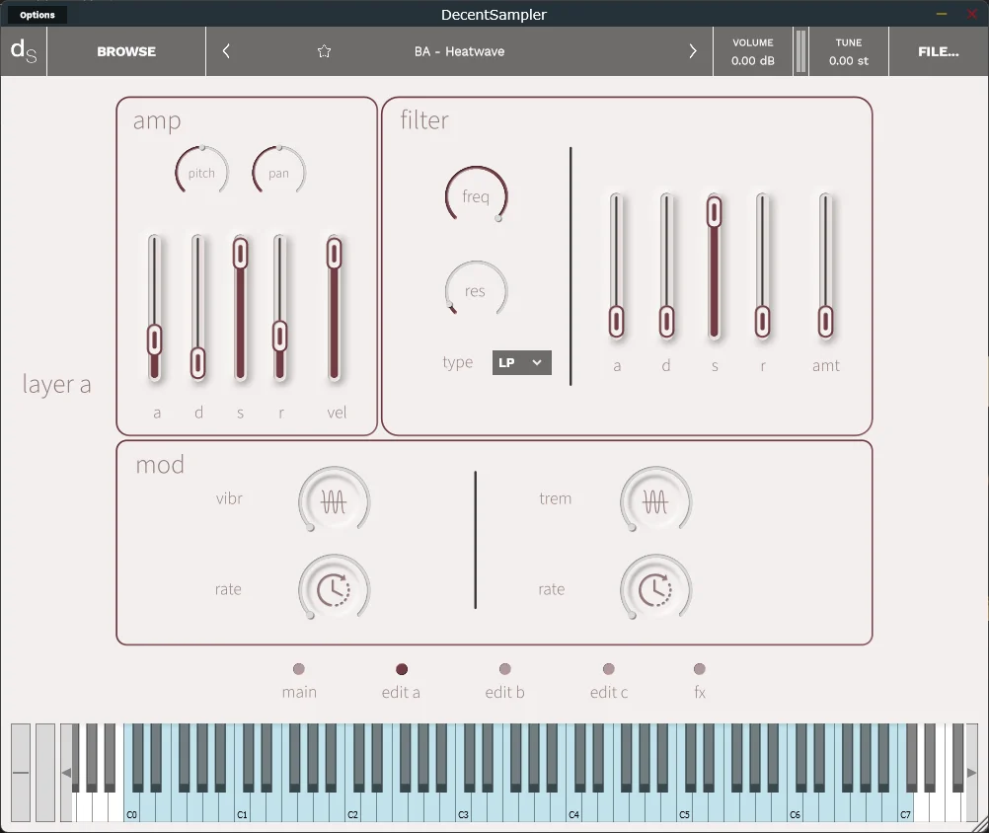Click the filter sustain (s) slider handle
The width and height of the screenshot is (989, 833).
pyautogui.click(x=714, y=212)
